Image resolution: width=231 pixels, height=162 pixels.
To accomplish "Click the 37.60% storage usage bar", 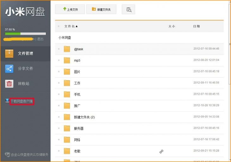I will coord(25,34).
